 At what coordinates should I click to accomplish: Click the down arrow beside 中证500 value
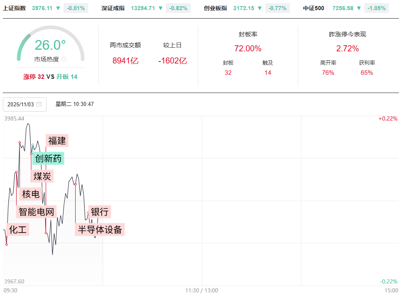tap(358, 8)
